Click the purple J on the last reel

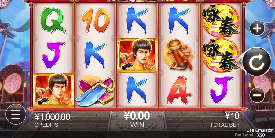point(221,90)
